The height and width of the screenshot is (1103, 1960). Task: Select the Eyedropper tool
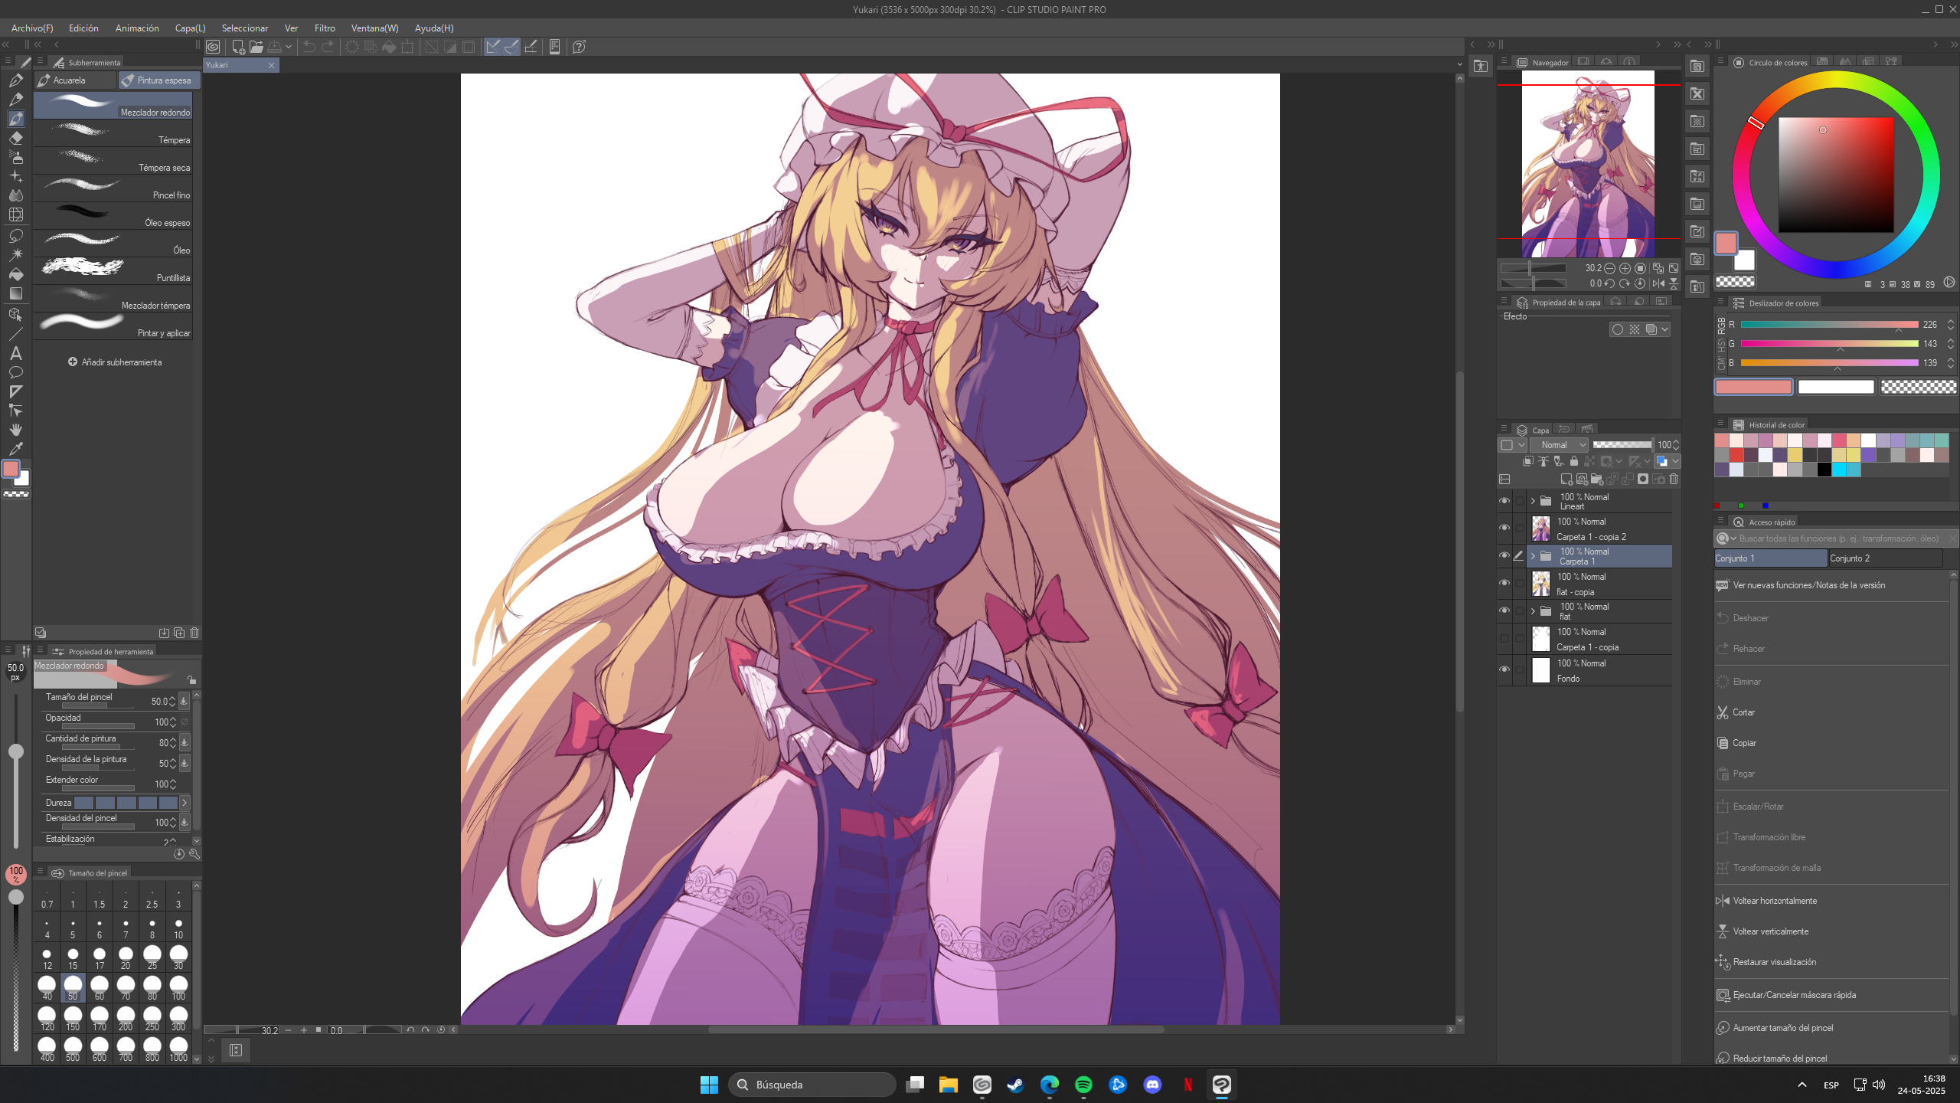pyautogui.click(x=16, y=449)
